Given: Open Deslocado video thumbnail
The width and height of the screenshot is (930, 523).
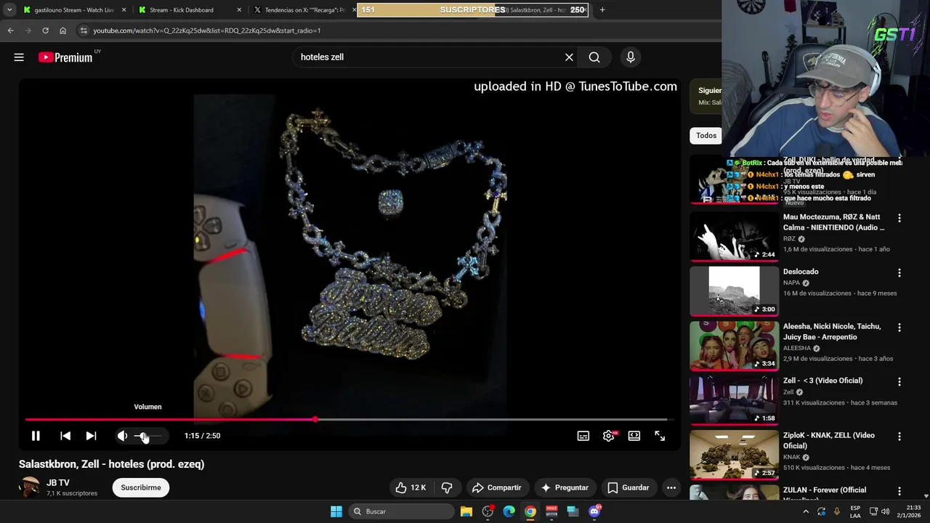Looking at the screenshot, I should 734,291.
